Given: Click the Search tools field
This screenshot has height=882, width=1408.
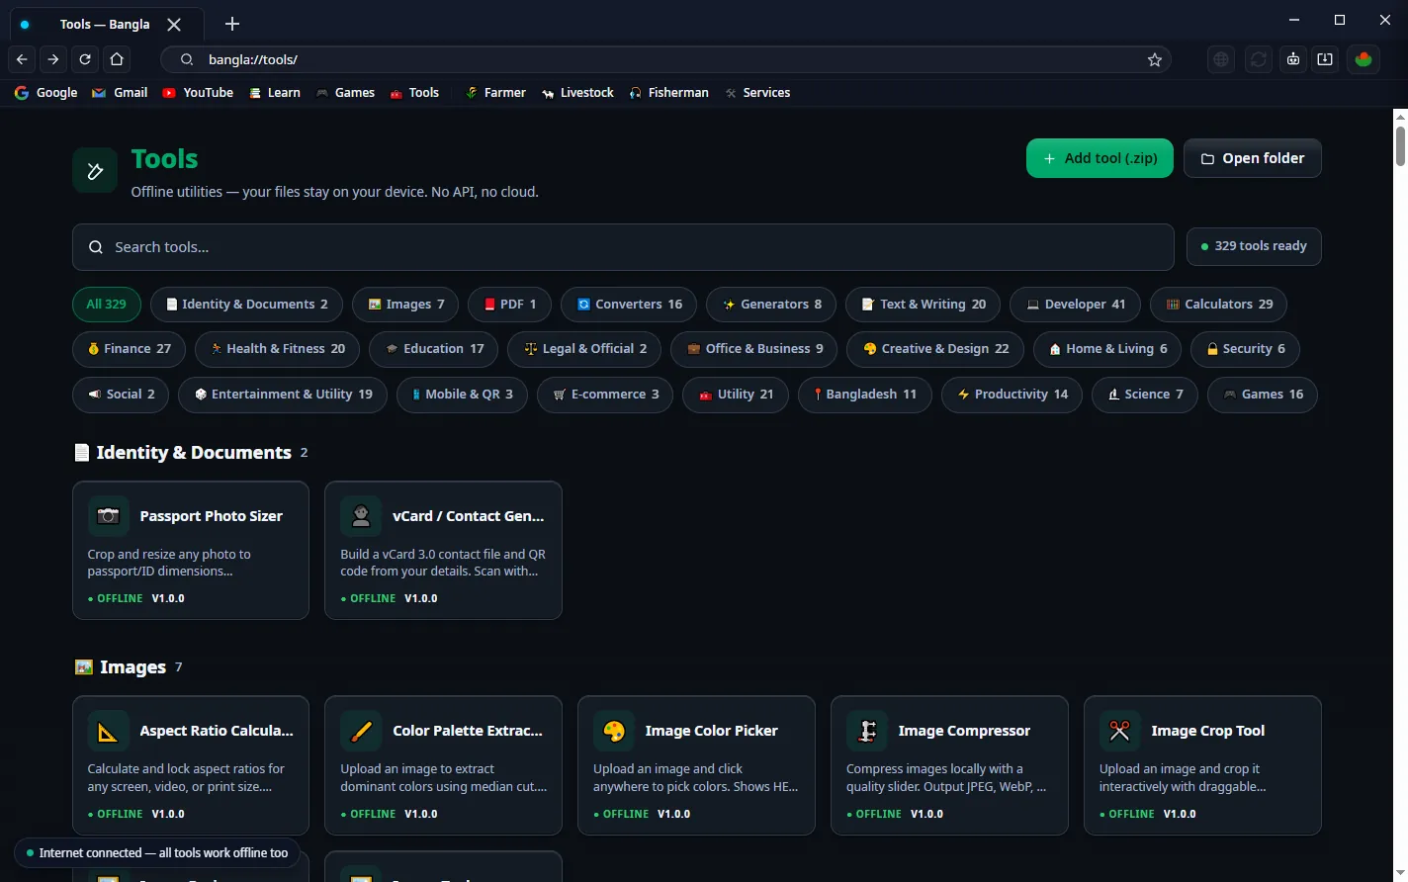Looking at the screenshot, I should pos(623,247).
